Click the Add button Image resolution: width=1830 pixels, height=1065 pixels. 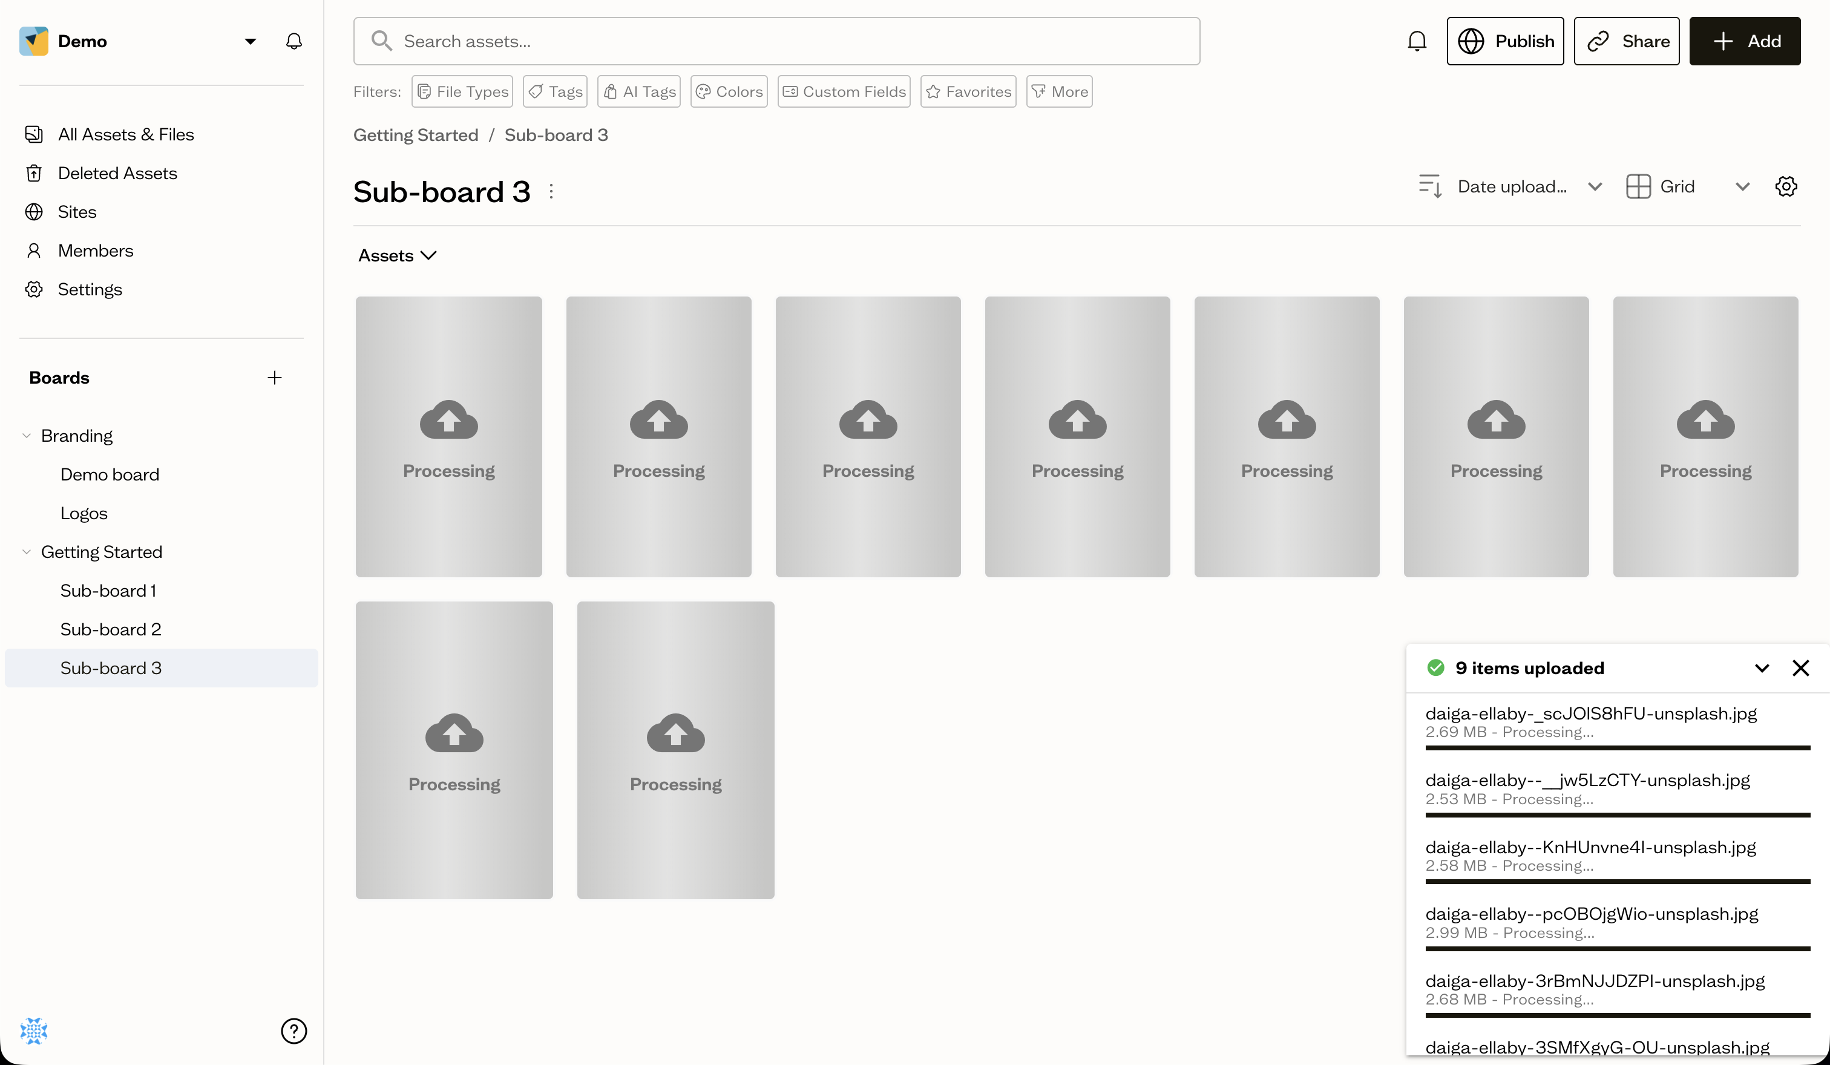(x=1744, y=41)
